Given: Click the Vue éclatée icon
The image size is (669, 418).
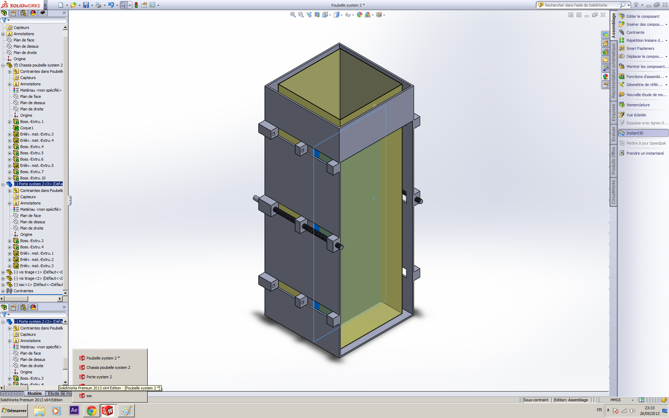Looking at the screenshot, I should pos(622,115).
